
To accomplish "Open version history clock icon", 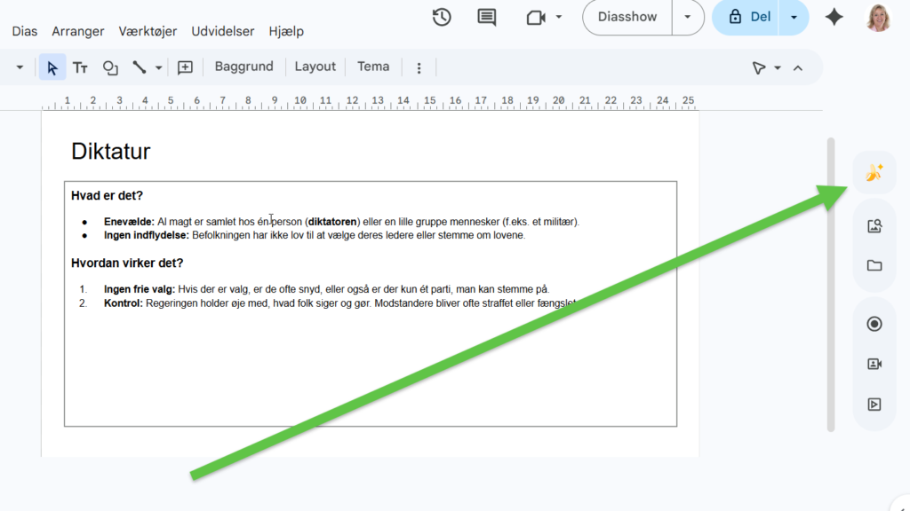I will coord(442,17).
